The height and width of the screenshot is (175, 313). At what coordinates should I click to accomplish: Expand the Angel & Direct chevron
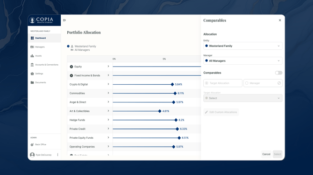click(x=108, y=102)
